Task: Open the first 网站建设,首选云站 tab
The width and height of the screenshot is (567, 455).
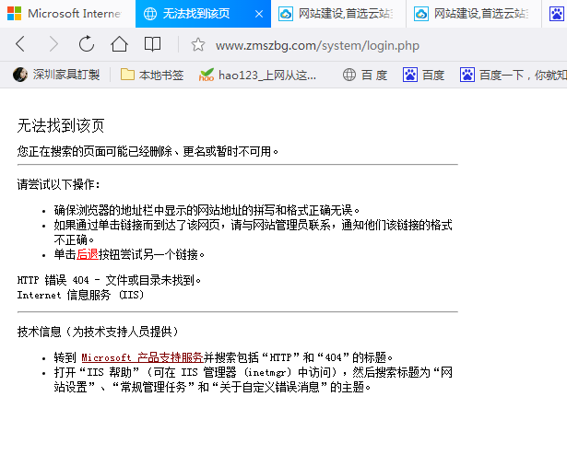Action: tap(338, 14)
